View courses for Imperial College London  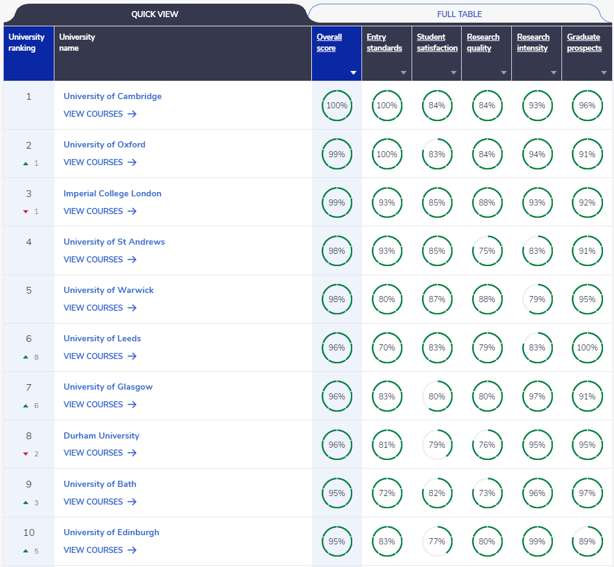[100, 211]
